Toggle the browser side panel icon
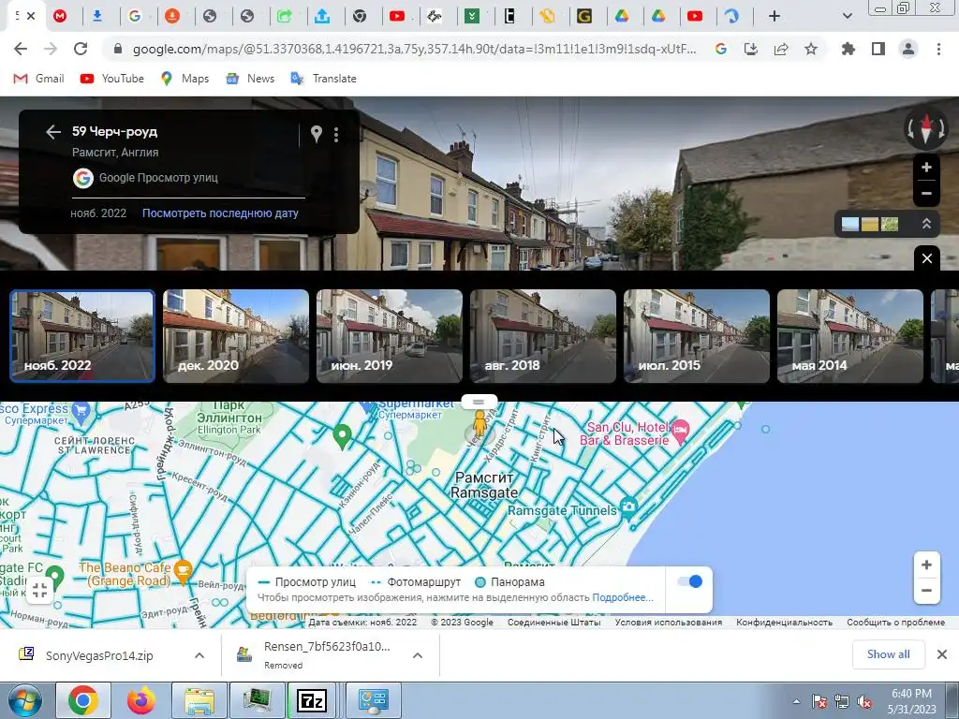Screen dimensions: 959x719 click(878, 49)
